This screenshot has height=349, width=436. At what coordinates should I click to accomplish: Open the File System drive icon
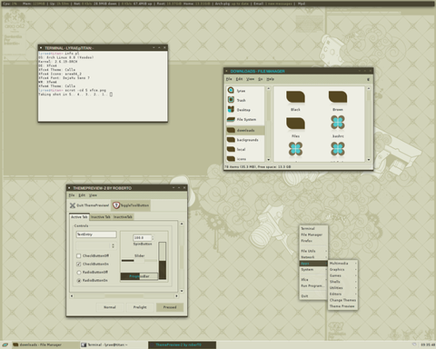pyautogui.click(x=231, y=119)
